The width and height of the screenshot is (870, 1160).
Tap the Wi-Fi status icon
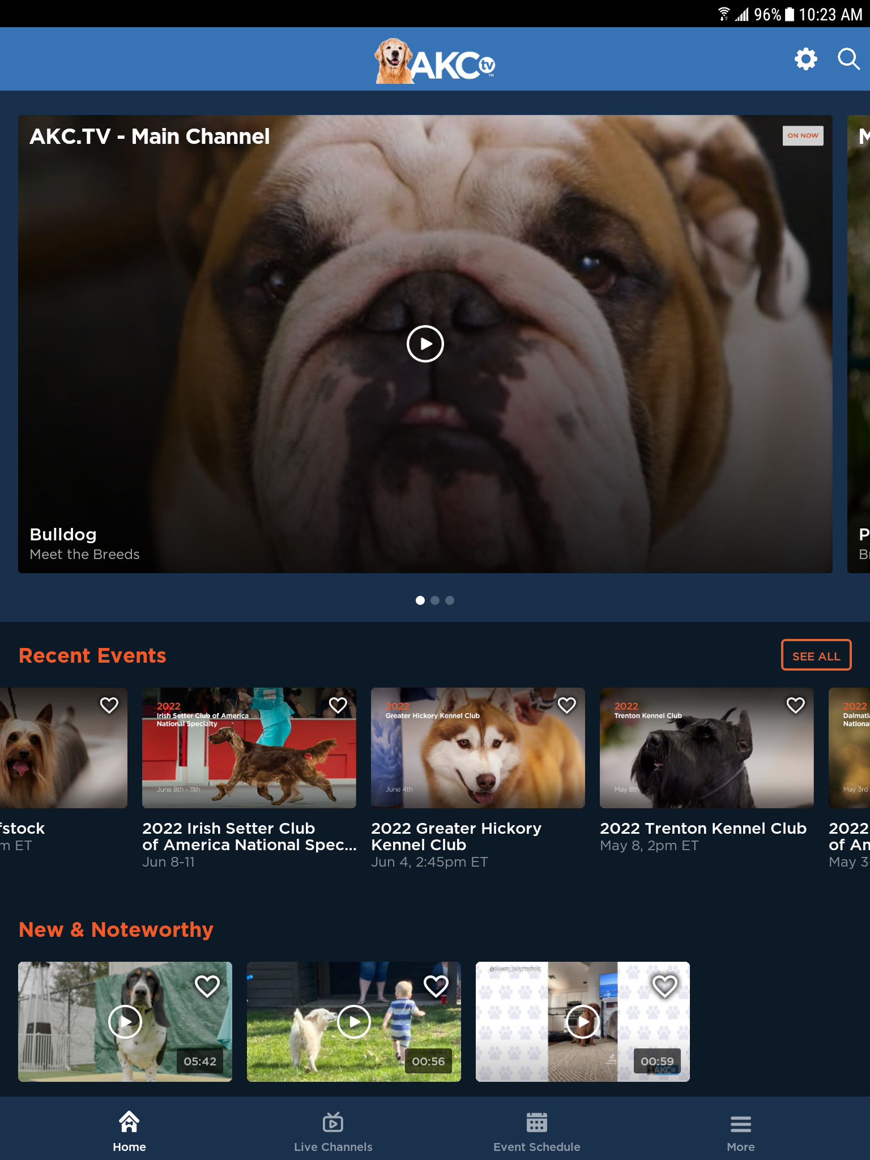pos(724,14)
